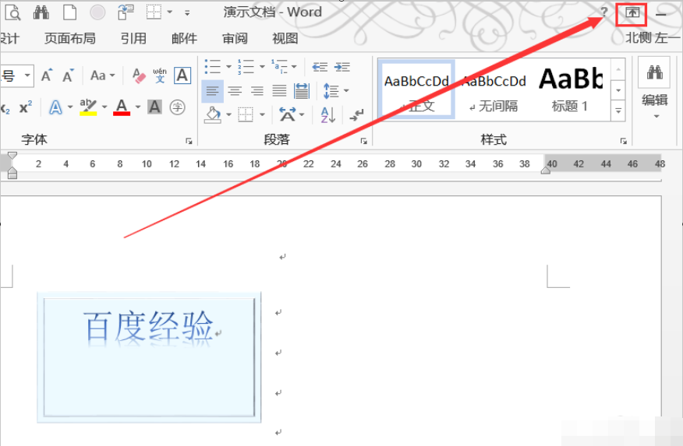Screen dimensions: 683x446
Task: Expand numbering list dropdown arrow
Action: click(x=262, y=66)
